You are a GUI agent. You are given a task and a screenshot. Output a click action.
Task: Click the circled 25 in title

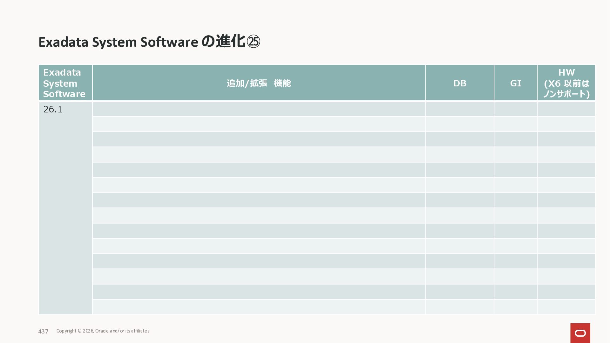coord(253,42)
